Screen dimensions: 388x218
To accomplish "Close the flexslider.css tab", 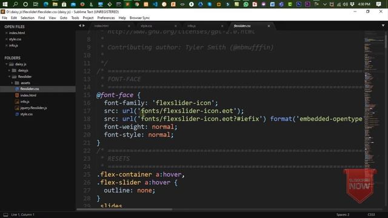I will (269, 26).
